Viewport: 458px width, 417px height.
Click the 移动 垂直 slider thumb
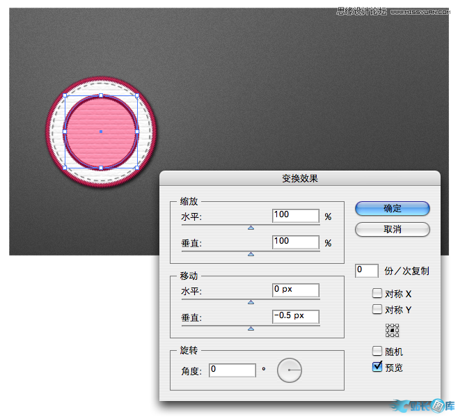251,327
